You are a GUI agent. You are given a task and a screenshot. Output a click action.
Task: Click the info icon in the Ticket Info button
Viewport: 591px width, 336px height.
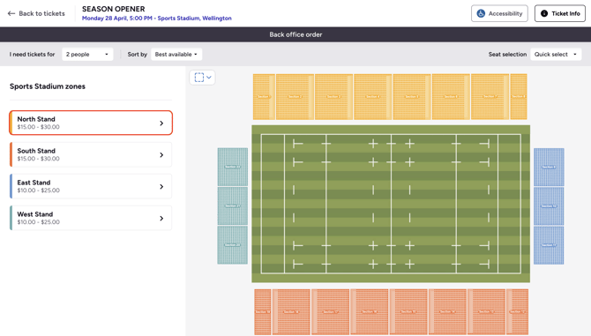[x=544, y=13]
